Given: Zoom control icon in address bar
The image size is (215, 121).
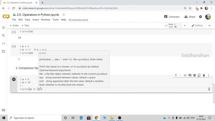Looking at the screenshot, I should (x=185, y=8).
